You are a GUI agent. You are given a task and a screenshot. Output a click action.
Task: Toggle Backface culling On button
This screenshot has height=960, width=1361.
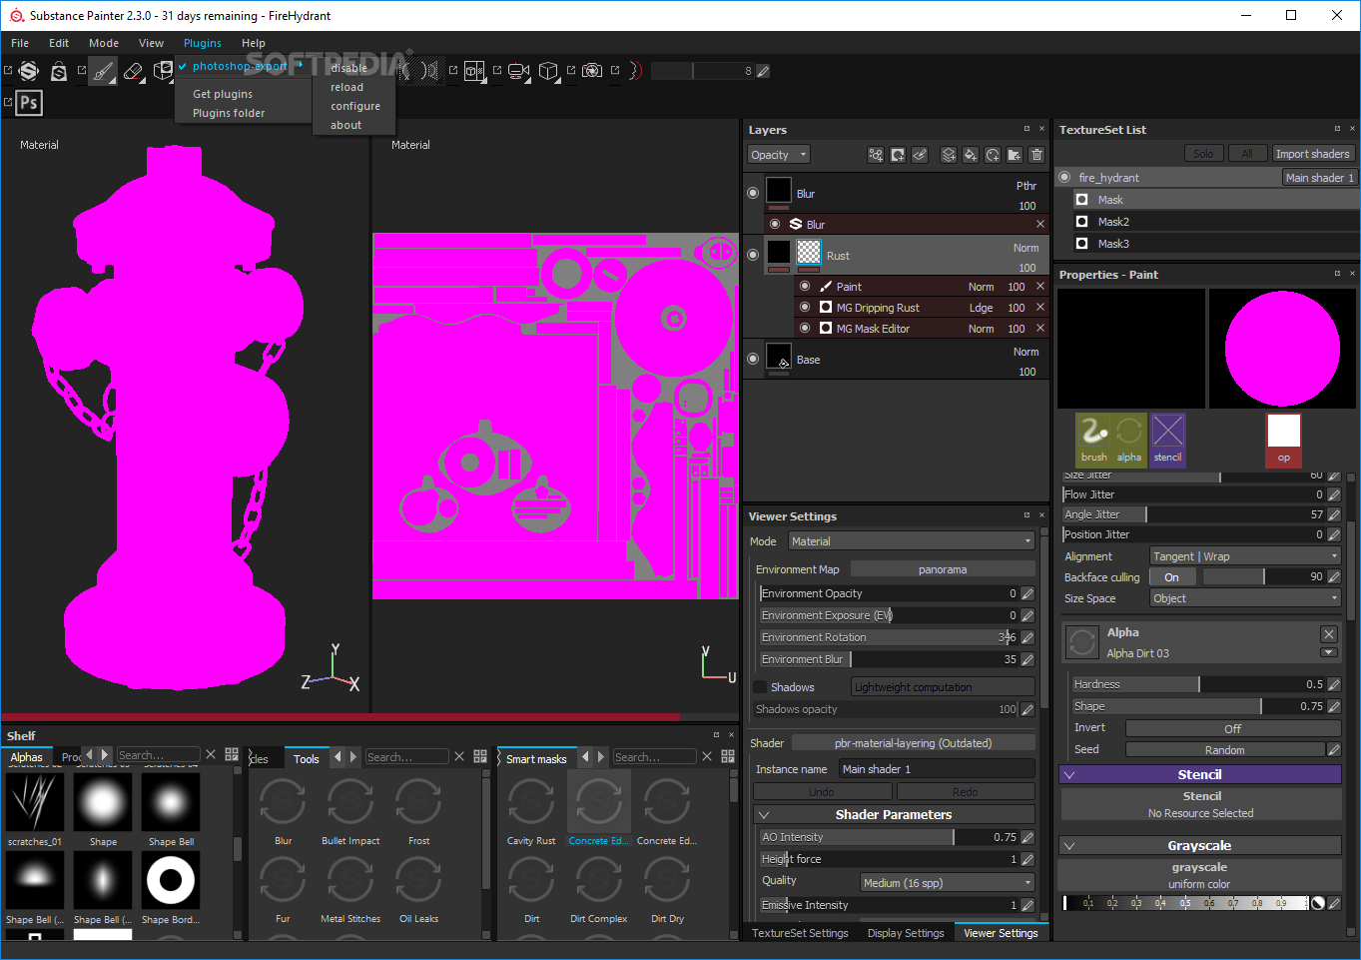(1172, 577)
